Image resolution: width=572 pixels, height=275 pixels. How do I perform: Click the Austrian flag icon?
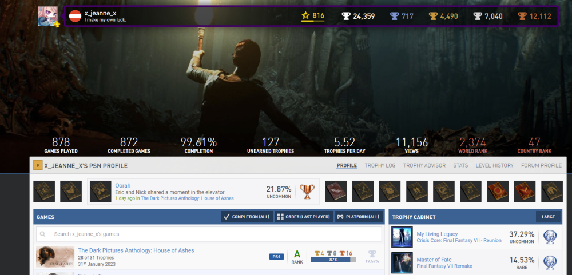click(x=75, y=16)
